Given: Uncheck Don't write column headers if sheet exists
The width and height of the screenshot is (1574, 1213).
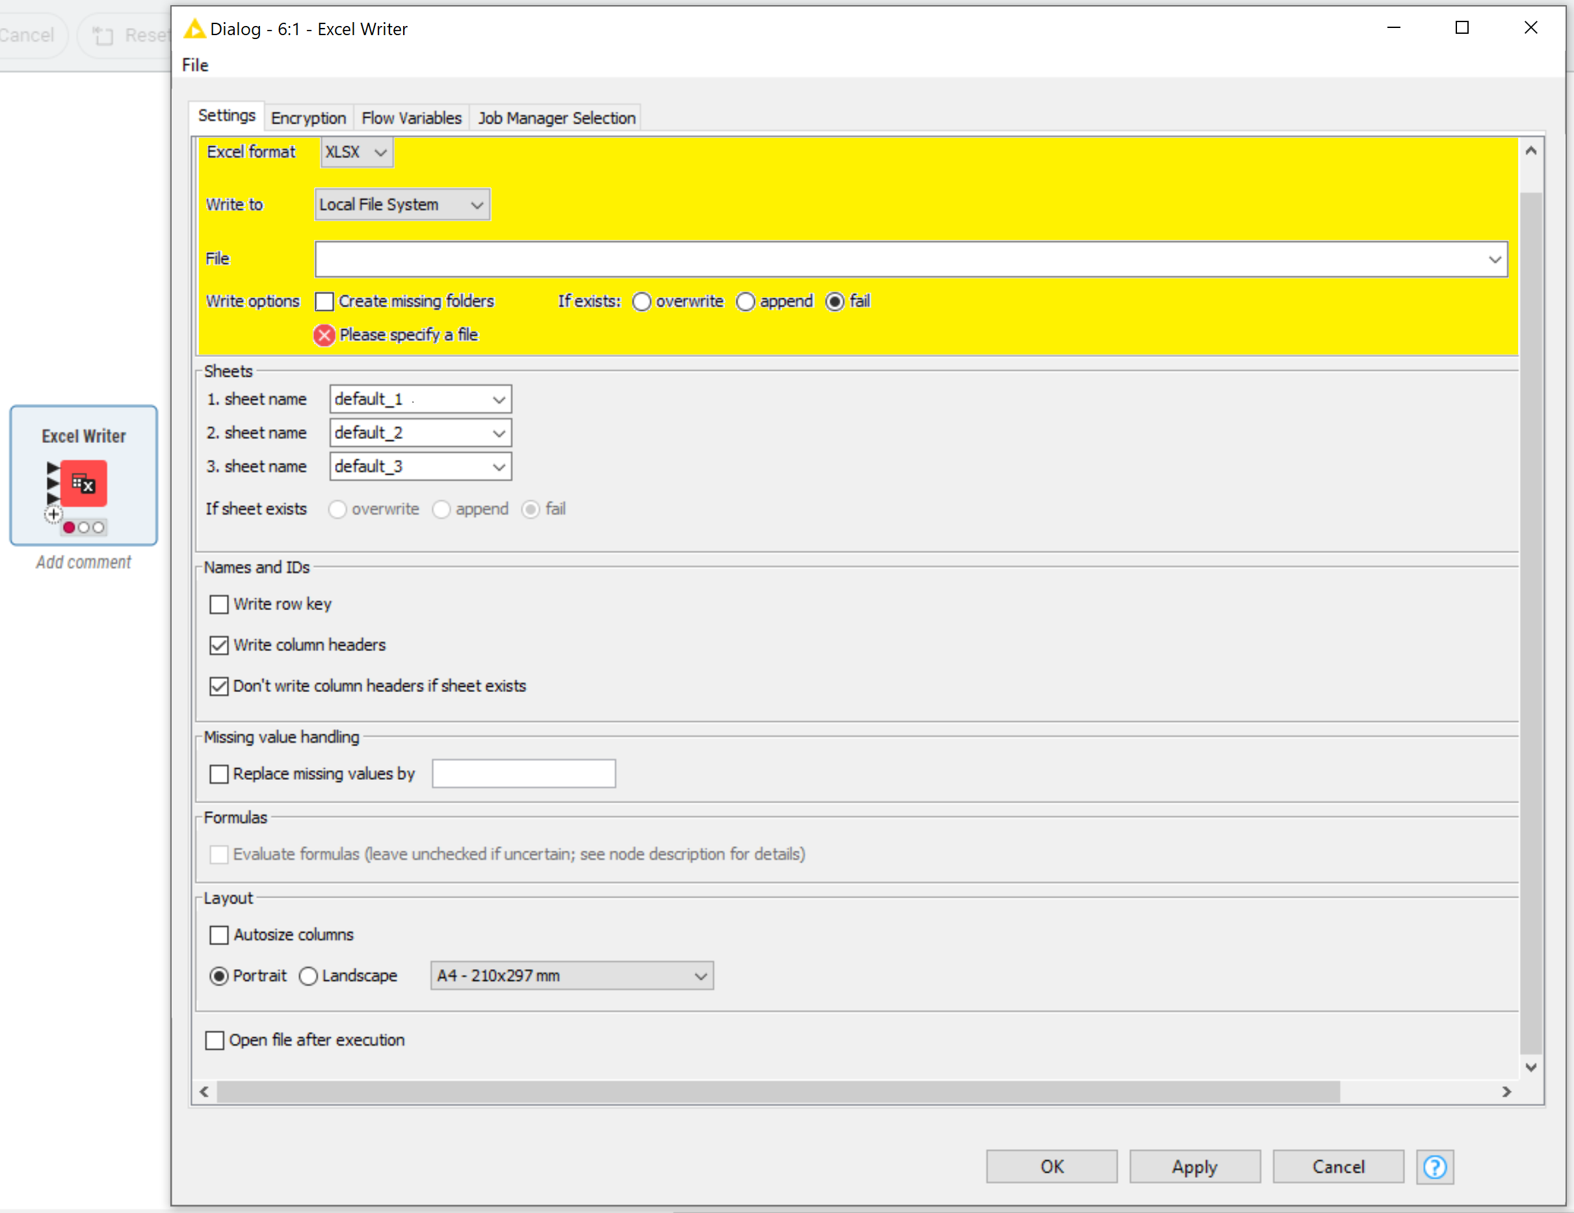Looking at the screenshot, I should [219, 686].
